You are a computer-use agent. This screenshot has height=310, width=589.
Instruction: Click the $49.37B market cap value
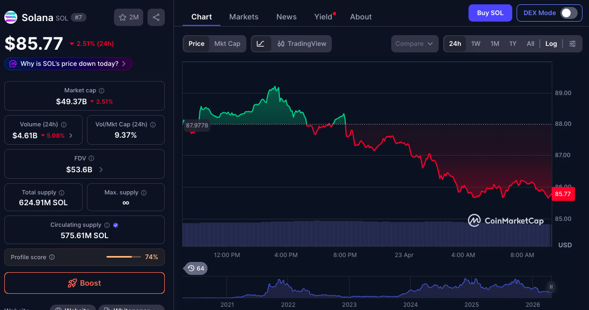point(71,102)
